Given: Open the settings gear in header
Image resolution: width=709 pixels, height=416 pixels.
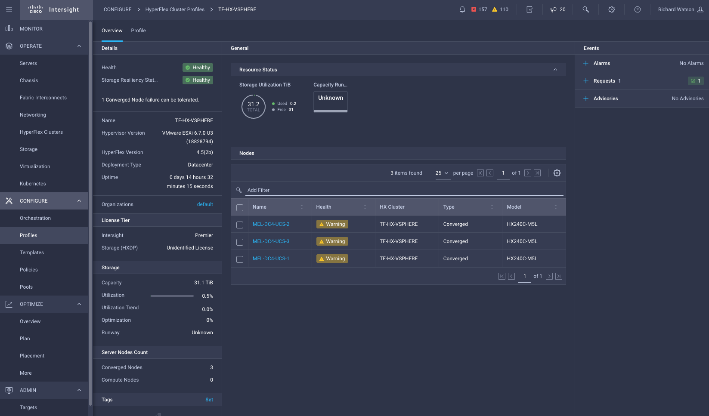Looking at the screenshot, I should [611, 9].
